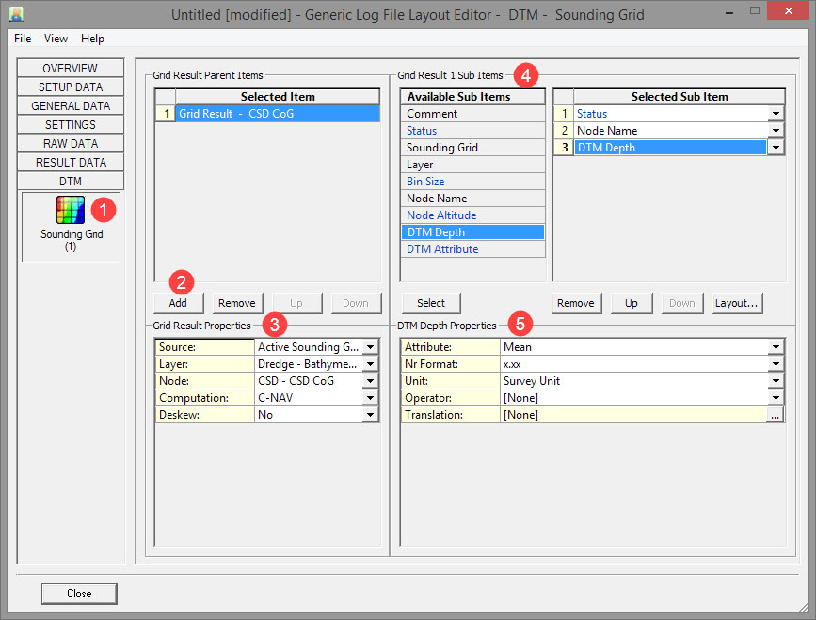816x620 pixels.
Task: Open the Translation browse ellipsis button
Action: coord(775,415)
